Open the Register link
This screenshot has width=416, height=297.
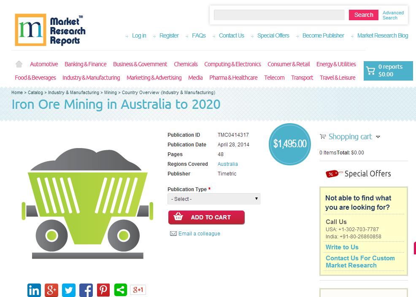click(x=169, y=35)
